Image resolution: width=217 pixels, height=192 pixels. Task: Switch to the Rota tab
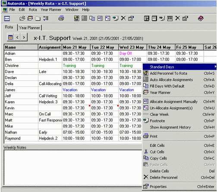[x=9, y=27]
